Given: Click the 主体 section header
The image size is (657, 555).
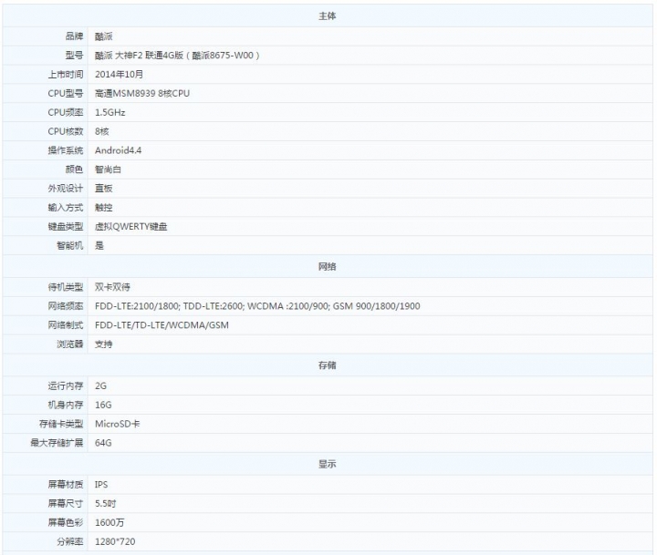Looking at the screenshot, I should 327,16.
